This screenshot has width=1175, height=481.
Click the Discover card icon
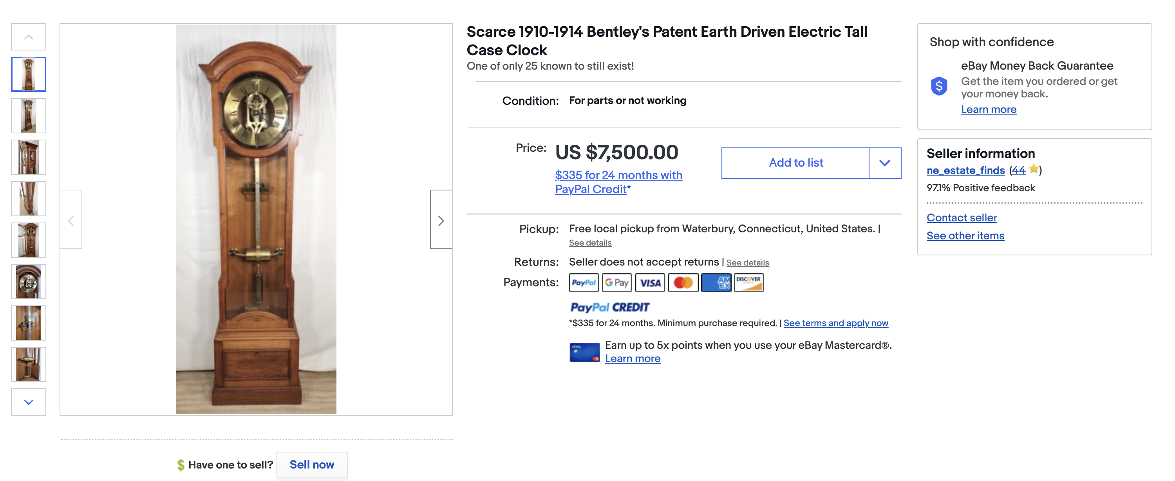748,283
